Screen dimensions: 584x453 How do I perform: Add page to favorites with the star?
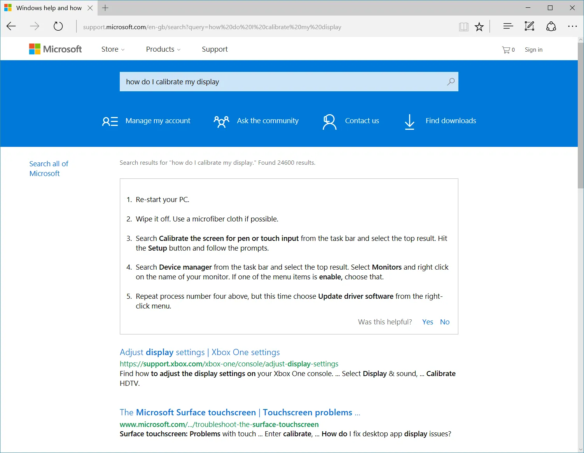click(x=479, y=26)
